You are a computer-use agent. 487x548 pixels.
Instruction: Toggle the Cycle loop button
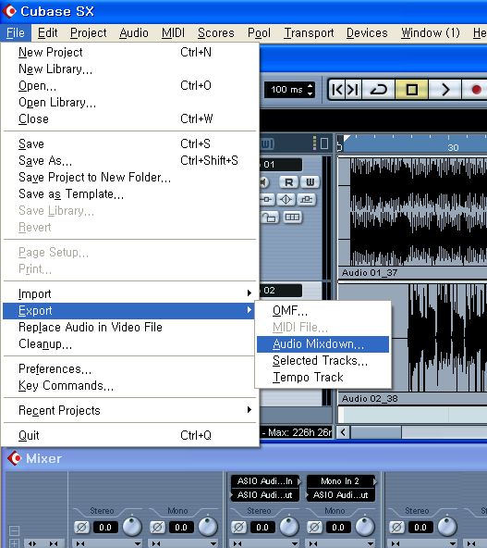[x=379, y=90]
